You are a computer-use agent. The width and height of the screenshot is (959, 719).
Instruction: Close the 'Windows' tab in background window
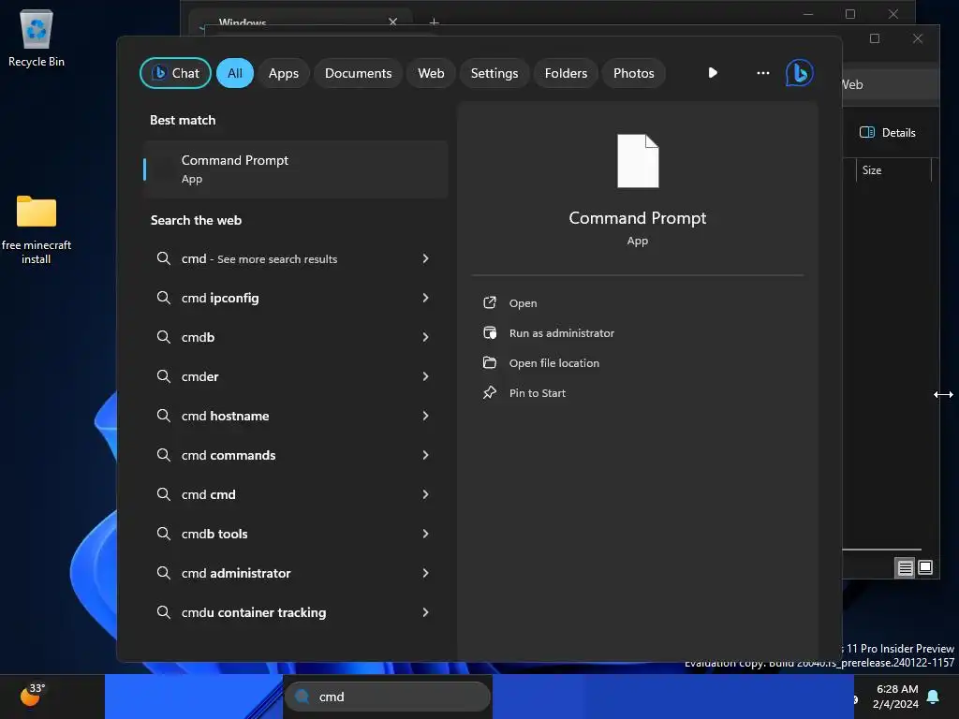[392, 22]
